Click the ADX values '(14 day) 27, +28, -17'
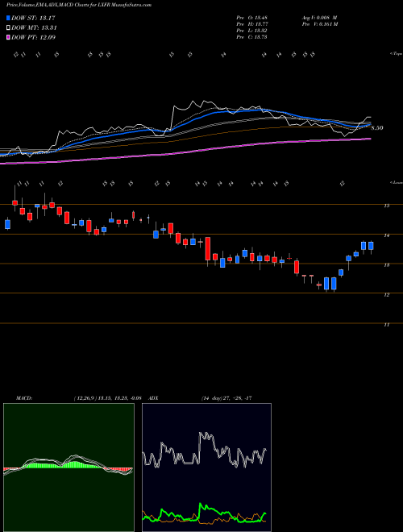The width and height of the screenshot is (403, 532). (x=226, y=398)
